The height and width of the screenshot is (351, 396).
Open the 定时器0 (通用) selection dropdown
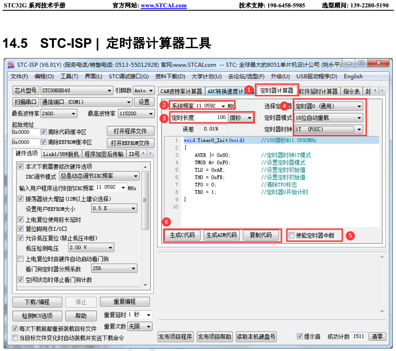[328, 106]
